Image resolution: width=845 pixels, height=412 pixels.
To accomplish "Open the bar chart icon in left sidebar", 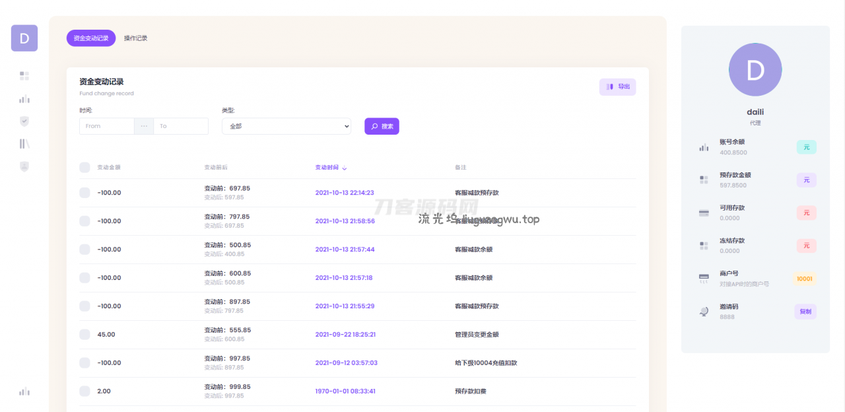I will [x=24, y=99].
